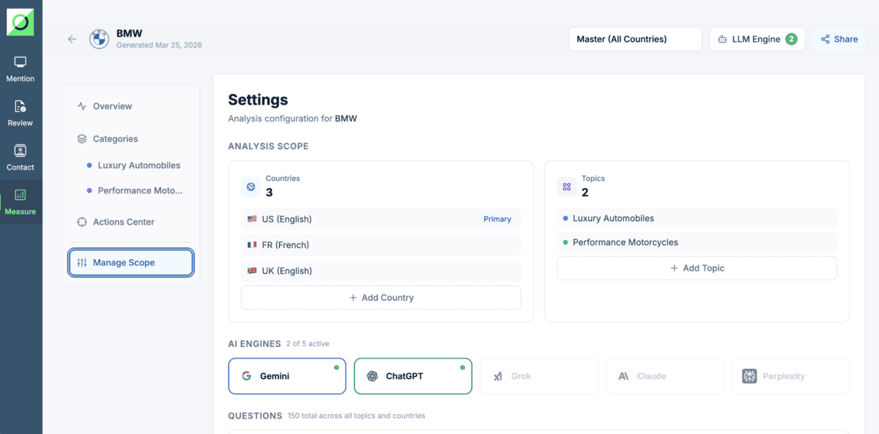879x434 pixels.
Task: Click the '150 total across all topics' text
Action: [x=356, y=416]
